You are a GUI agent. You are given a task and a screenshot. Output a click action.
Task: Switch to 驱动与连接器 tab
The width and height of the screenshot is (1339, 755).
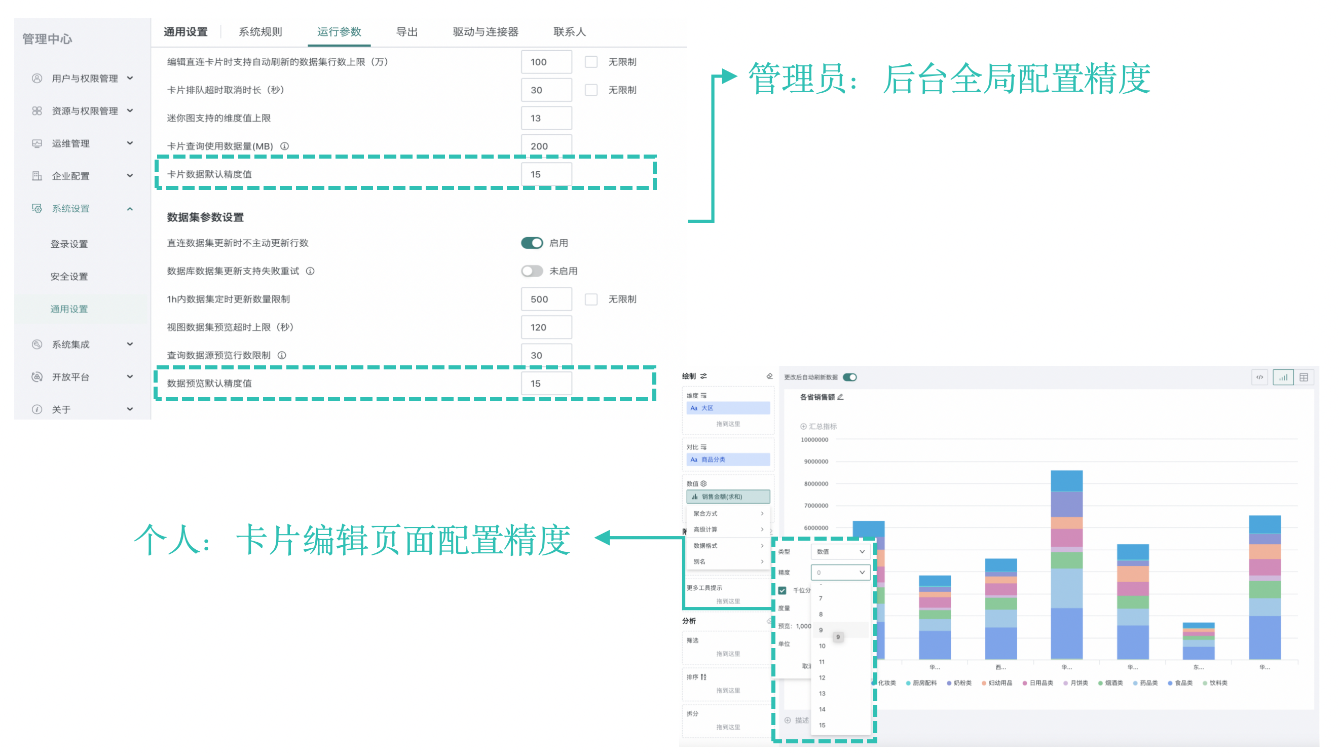pyautogui.click(x=486, y=32)
